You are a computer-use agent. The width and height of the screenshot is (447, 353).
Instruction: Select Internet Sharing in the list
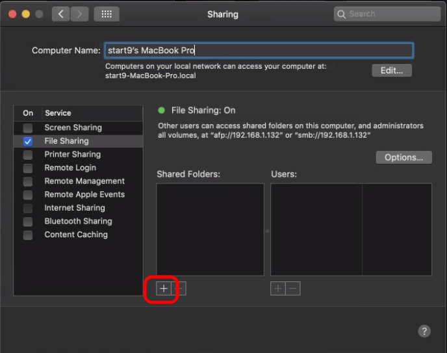click(x=74, y=208)
